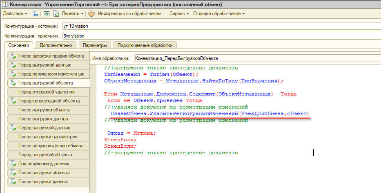
Task: Click the refresh icon in the toolbar
Action: coord(46,13)
